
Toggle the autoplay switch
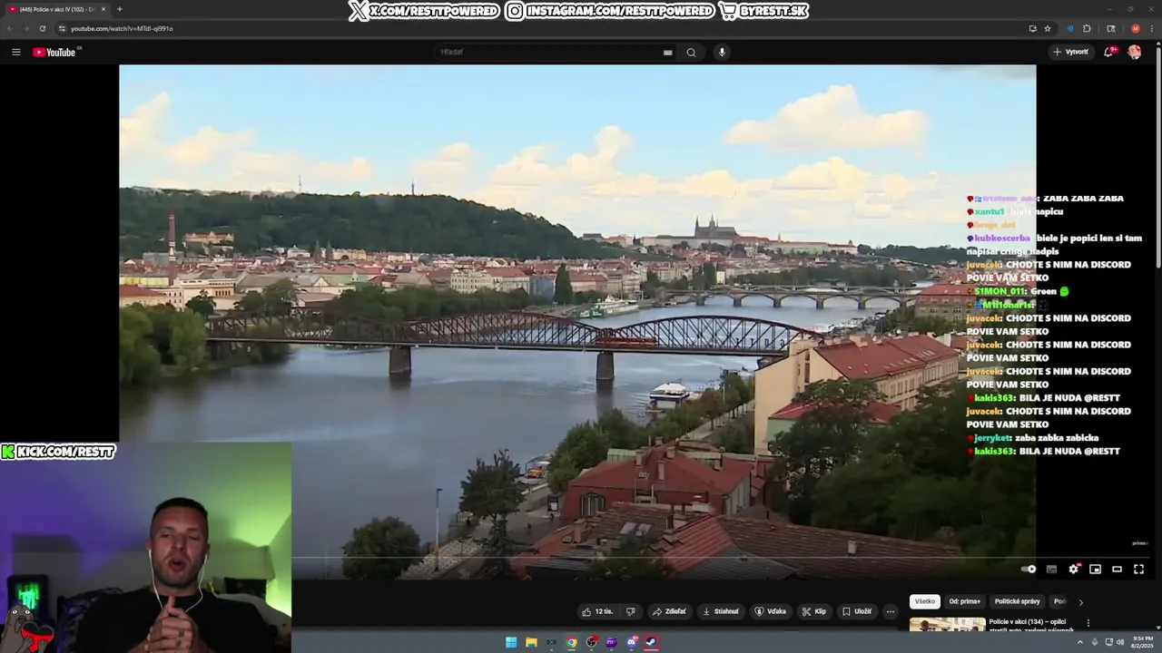pyautogui.click(x=1029, y=569)
